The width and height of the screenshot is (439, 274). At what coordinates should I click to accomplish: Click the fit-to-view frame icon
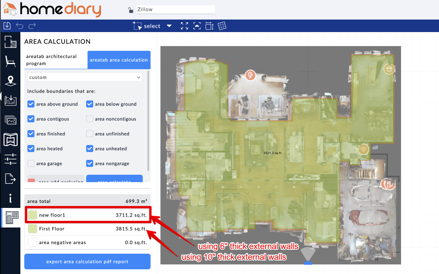(x=197, y=26)
